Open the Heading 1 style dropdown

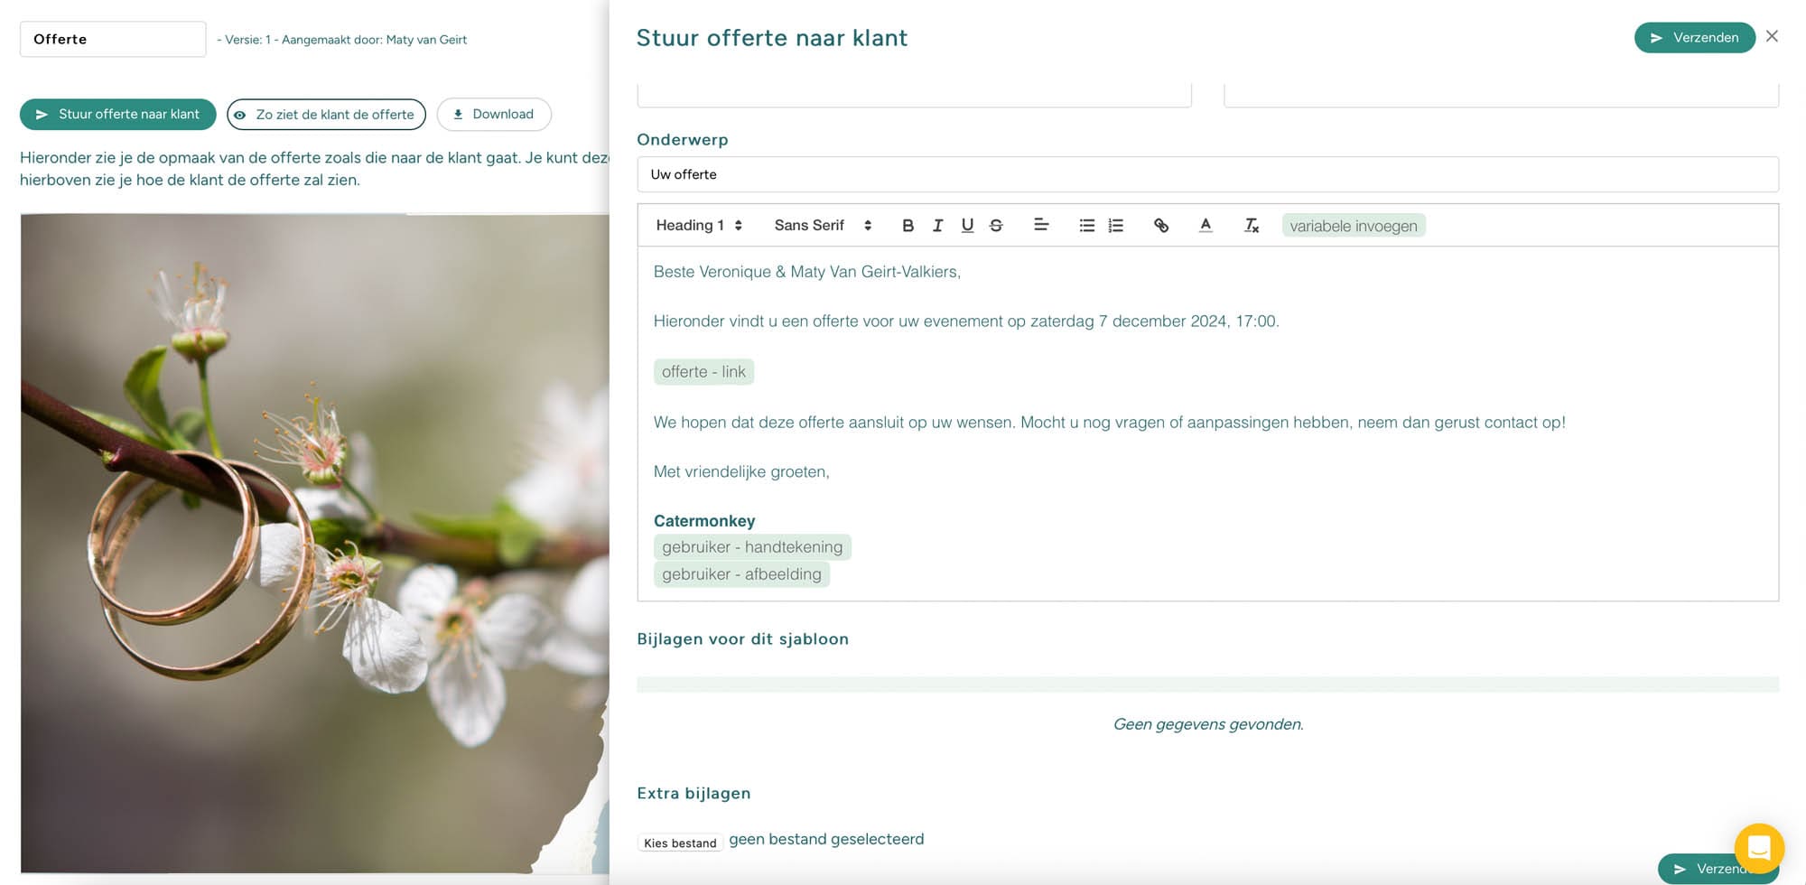[698, 226]
